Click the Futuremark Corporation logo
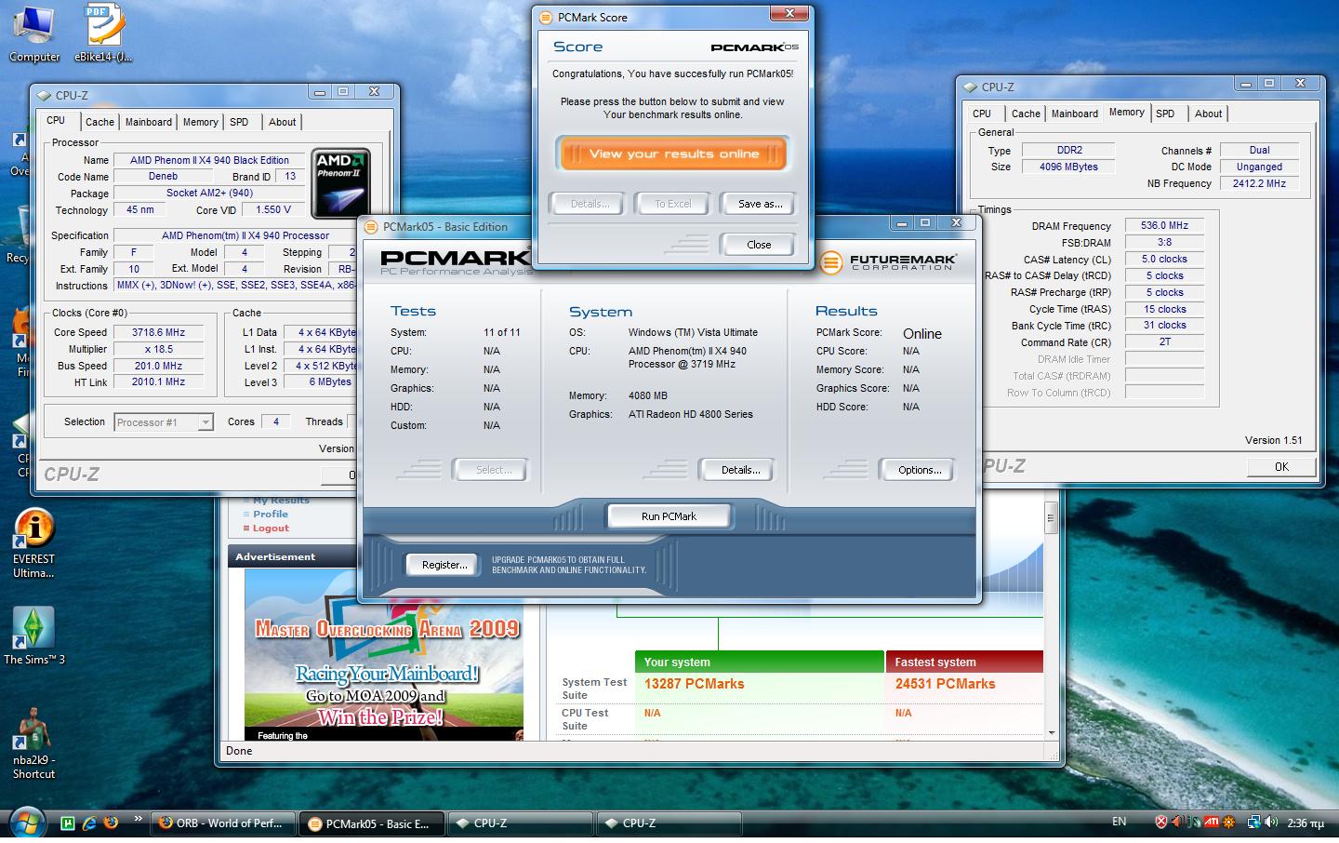This screenshot has width=1339, height=843. (888, 262)
